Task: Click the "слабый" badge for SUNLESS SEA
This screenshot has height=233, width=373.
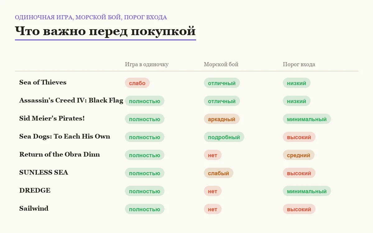Action: point(219,173)
